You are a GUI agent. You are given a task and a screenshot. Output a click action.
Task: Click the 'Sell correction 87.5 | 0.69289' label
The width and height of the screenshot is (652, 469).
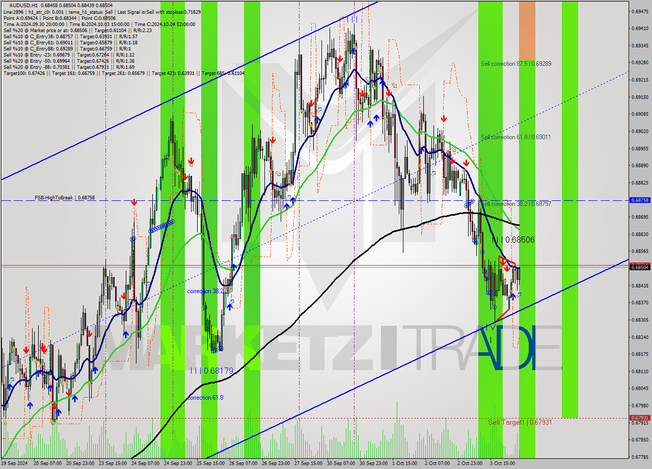tap(516, 64)
